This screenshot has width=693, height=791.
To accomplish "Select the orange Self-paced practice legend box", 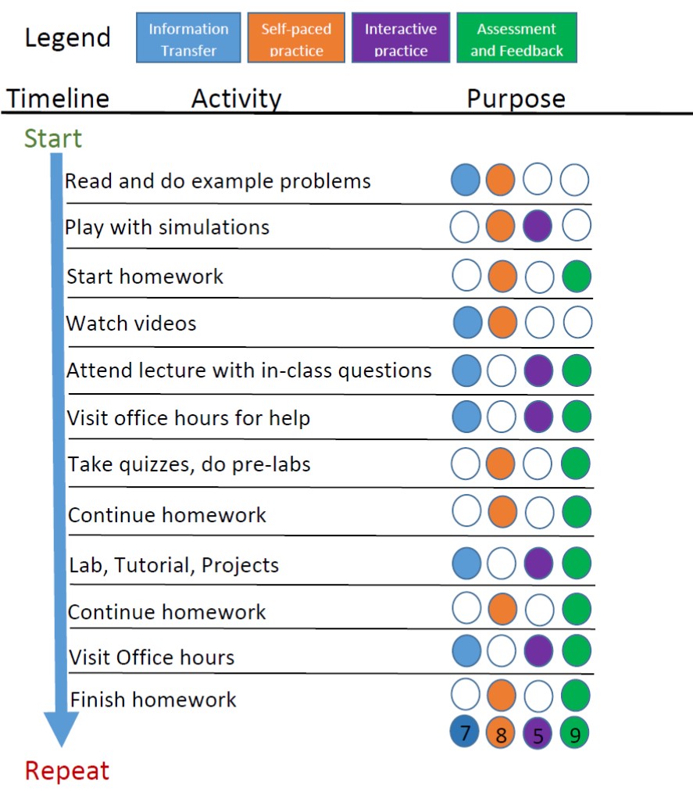I will click(296, 38).
